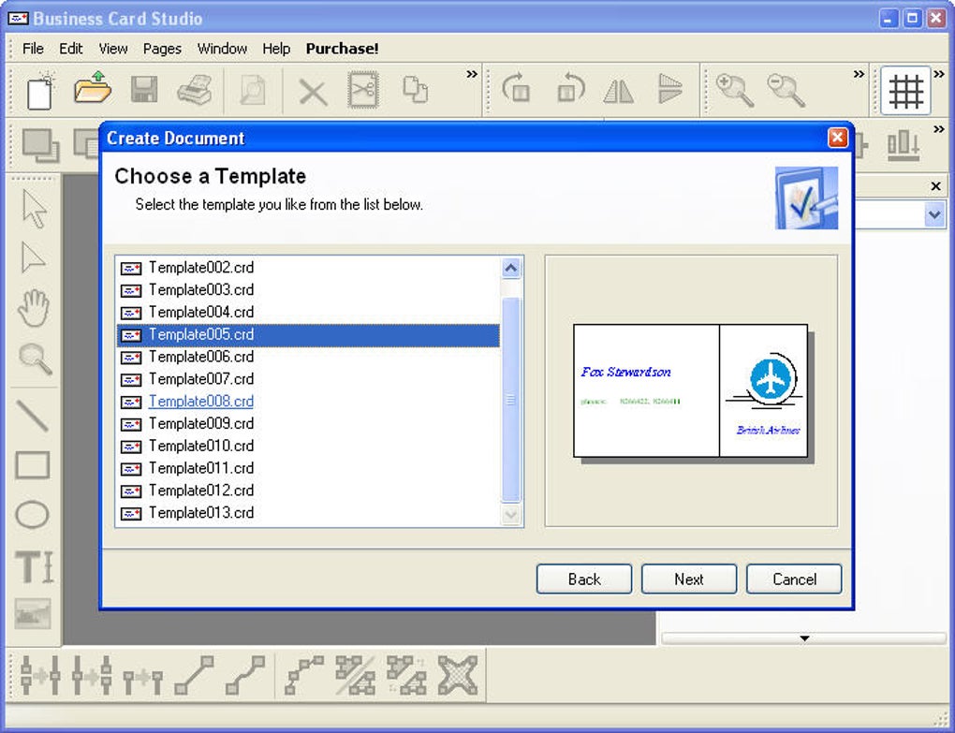Viewport: 955px width, 733px height.
Task: Click the Print icon in toolbar
Action: tap(195, 90)
